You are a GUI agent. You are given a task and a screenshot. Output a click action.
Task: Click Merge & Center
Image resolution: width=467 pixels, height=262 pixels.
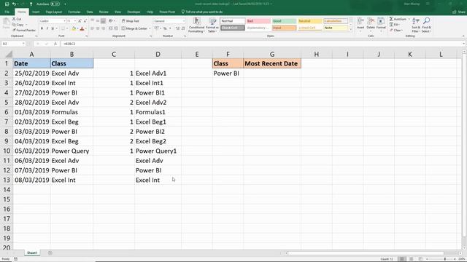134,28
